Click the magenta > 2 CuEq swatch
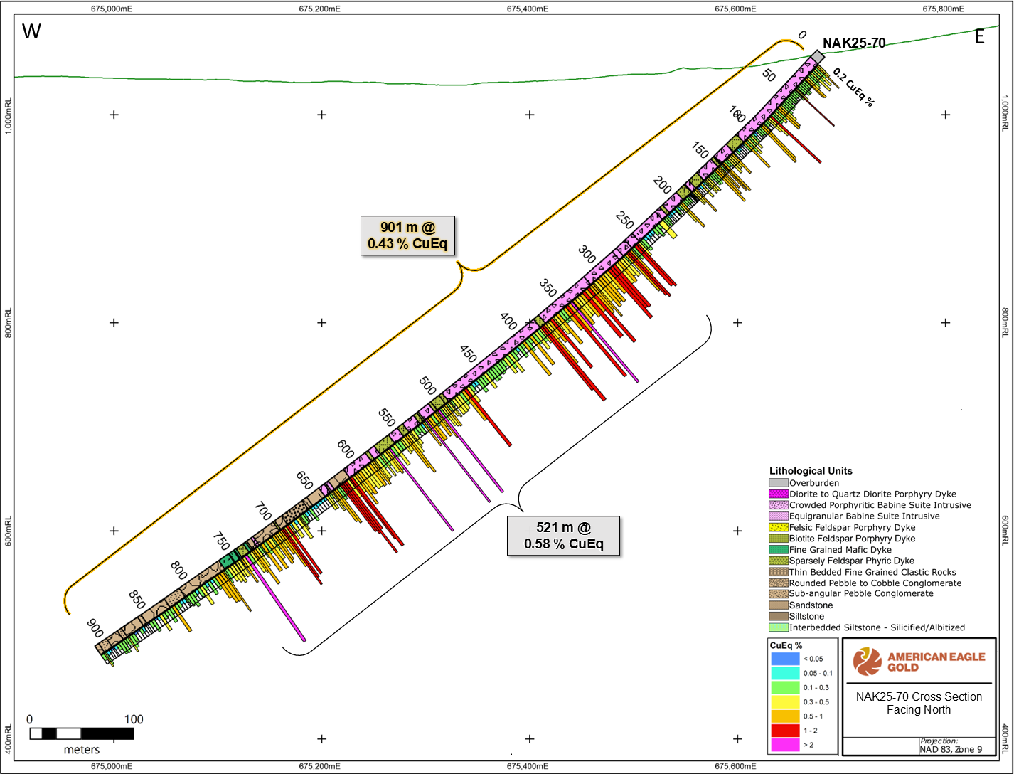Screen dimensions: 1014x774 tap(785, 745)
